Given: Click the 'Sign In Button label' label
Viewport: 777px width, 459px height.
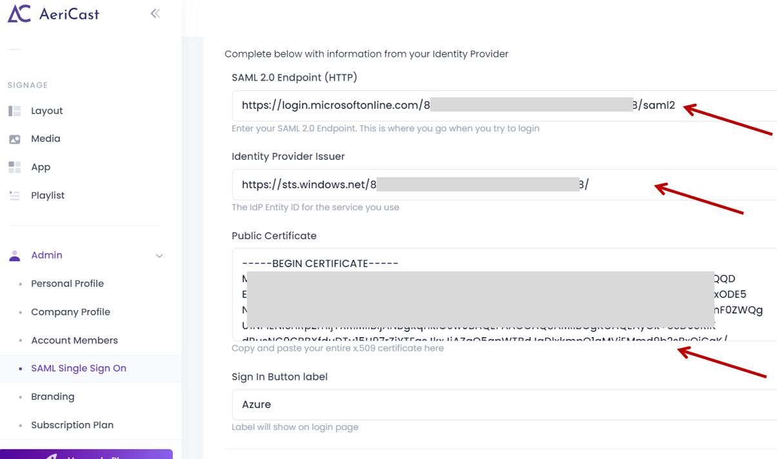Looking at the screenshot, I should tap(280, 377).
